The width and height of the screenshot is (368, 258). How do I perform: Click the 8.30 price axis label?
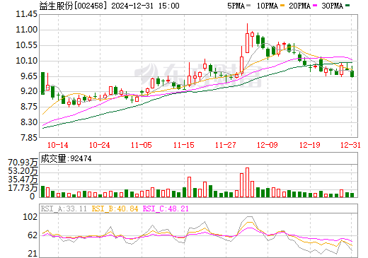point(29,122)
